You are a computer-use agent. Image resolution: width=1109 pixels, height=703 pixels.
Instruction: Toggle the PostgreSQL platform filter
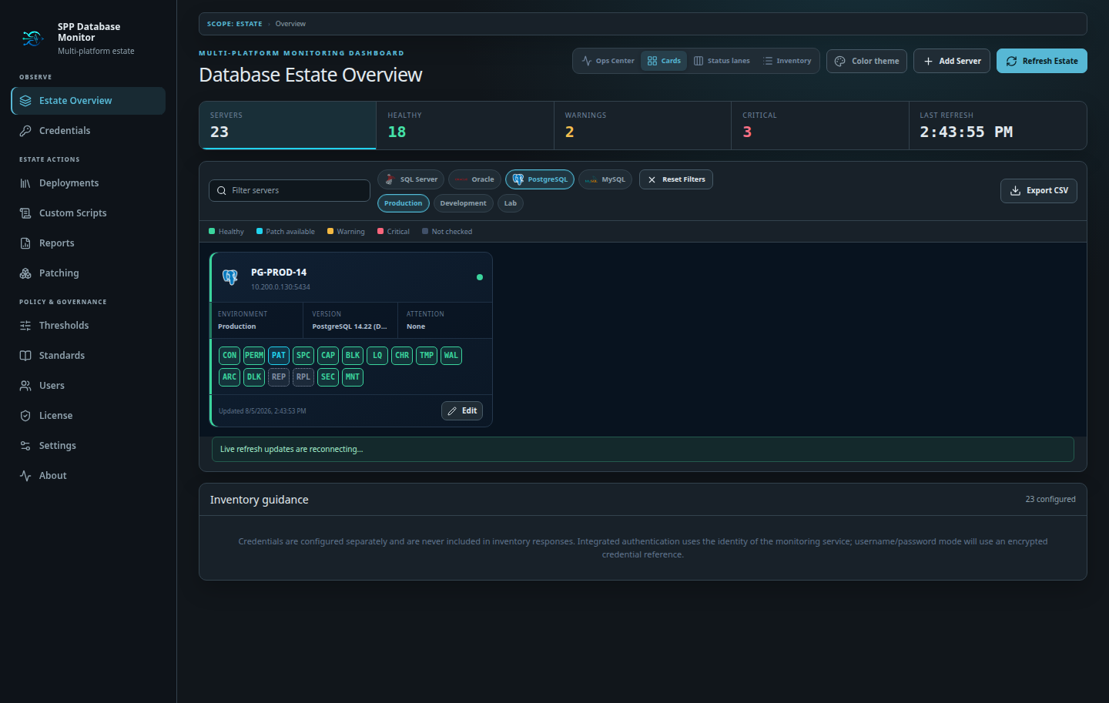(x=540, y=179)
